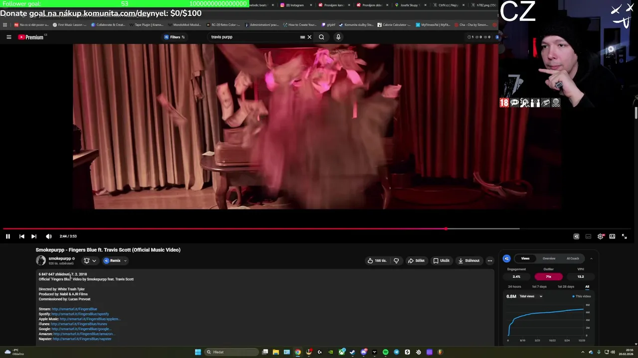
Task: Open the Total views metric dropdown
Action: tap(531, 296)
